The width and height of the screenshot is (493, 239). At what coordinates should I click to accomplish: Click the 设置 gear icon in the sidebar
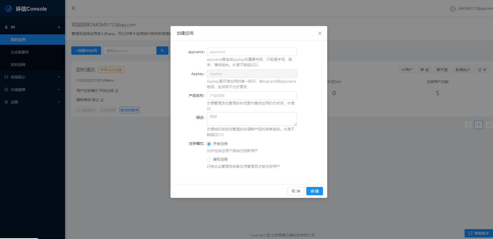pos(6,102)
